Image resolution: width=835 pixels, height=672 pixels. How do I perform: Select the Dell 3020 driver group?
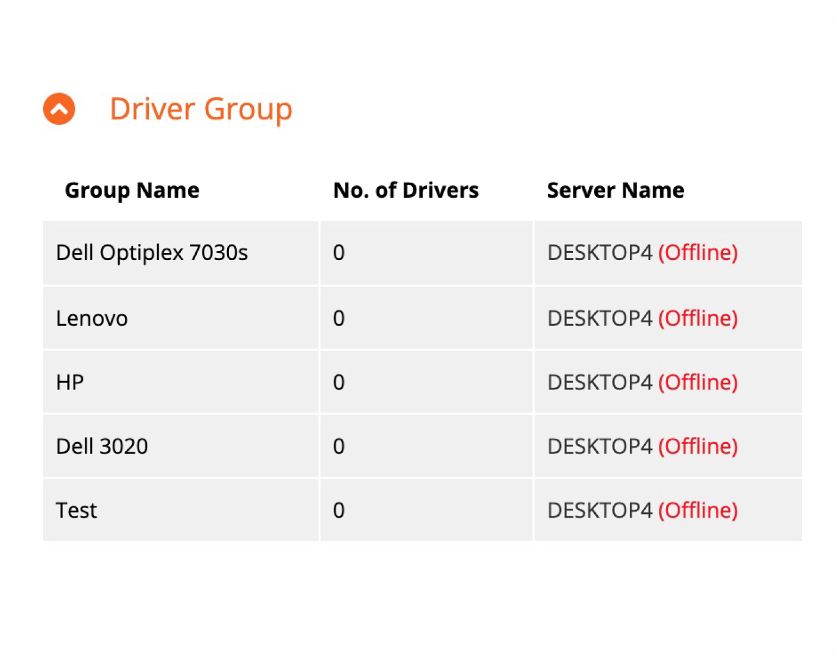tap(102, 446)
